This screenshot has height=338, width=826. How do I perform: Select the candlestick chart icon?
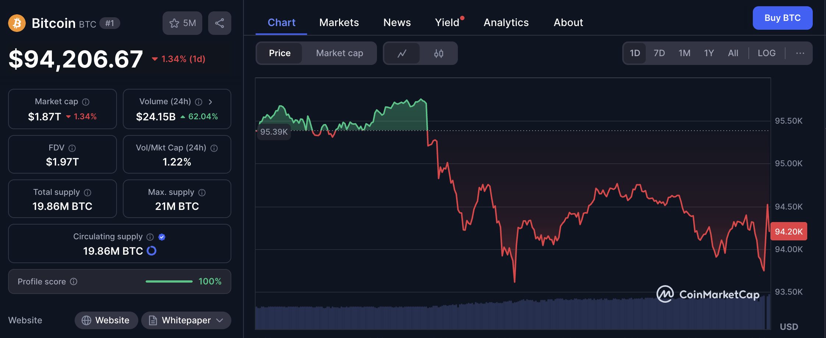tap(438, 53)
